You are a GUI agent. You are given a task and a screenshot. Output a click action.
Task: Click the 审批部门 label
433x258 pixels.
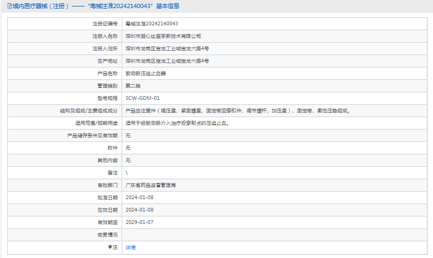tap(108, 185)
